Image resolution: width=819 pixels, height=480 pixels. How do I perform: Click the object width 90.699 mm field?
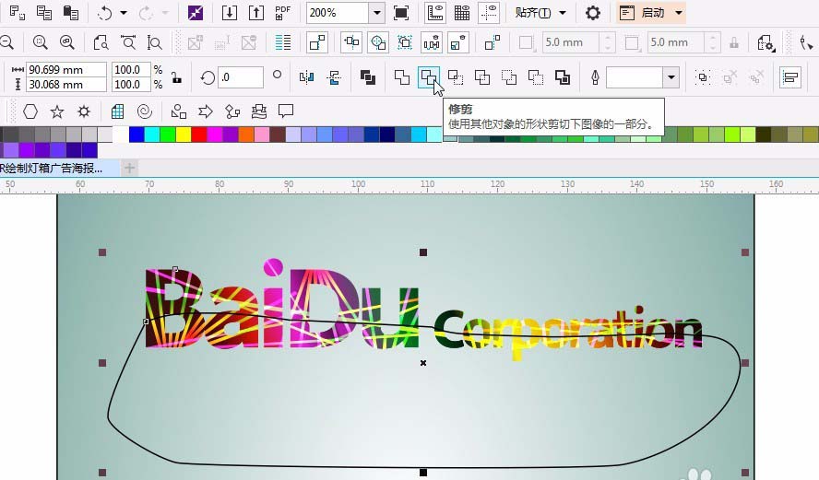66,70
